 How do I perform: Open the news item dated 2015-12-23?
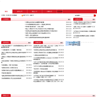click(x=41, y=31)
